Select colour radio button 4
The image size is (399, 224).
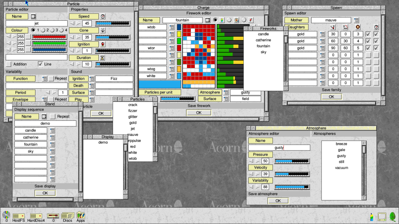coord(61,30)
